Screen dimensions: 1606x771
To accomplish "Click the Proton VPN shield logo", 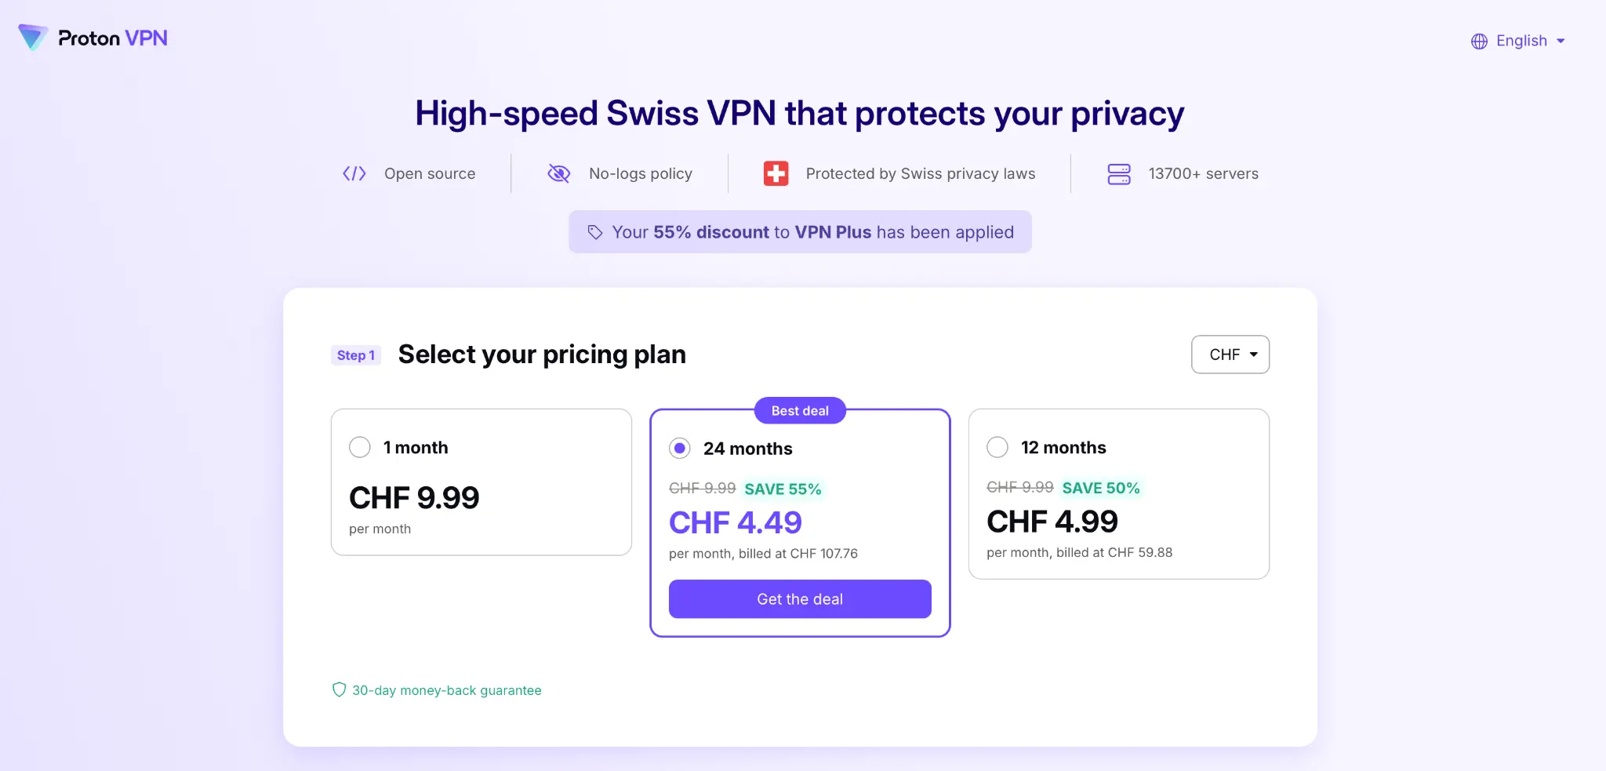I will tap(33, 37).
